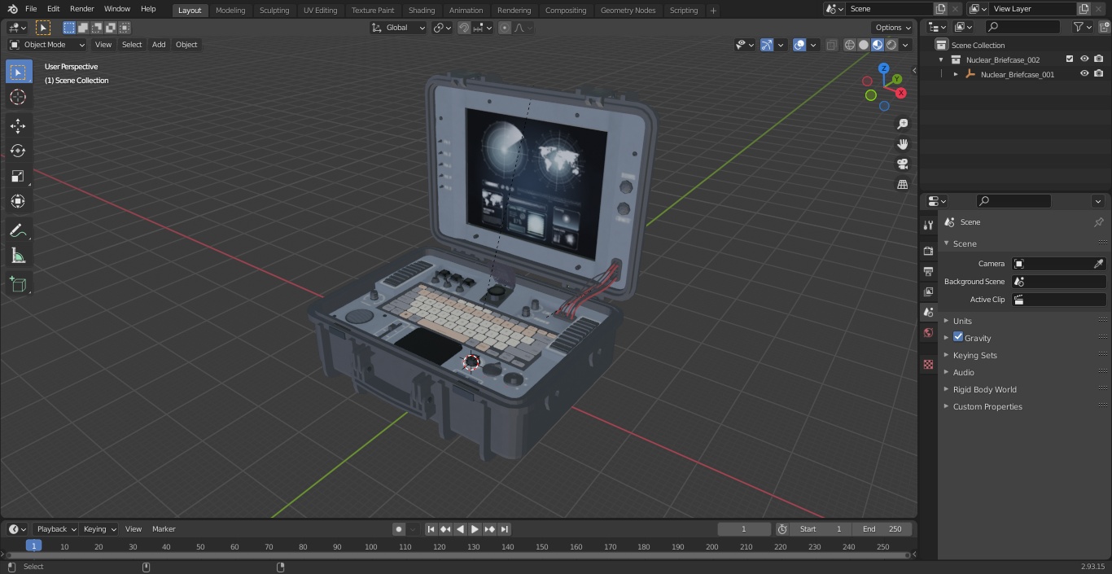This screenshot has height=574, width=1112.
Task: Toggle Gravity checkbox
Action: pos(958,337)
